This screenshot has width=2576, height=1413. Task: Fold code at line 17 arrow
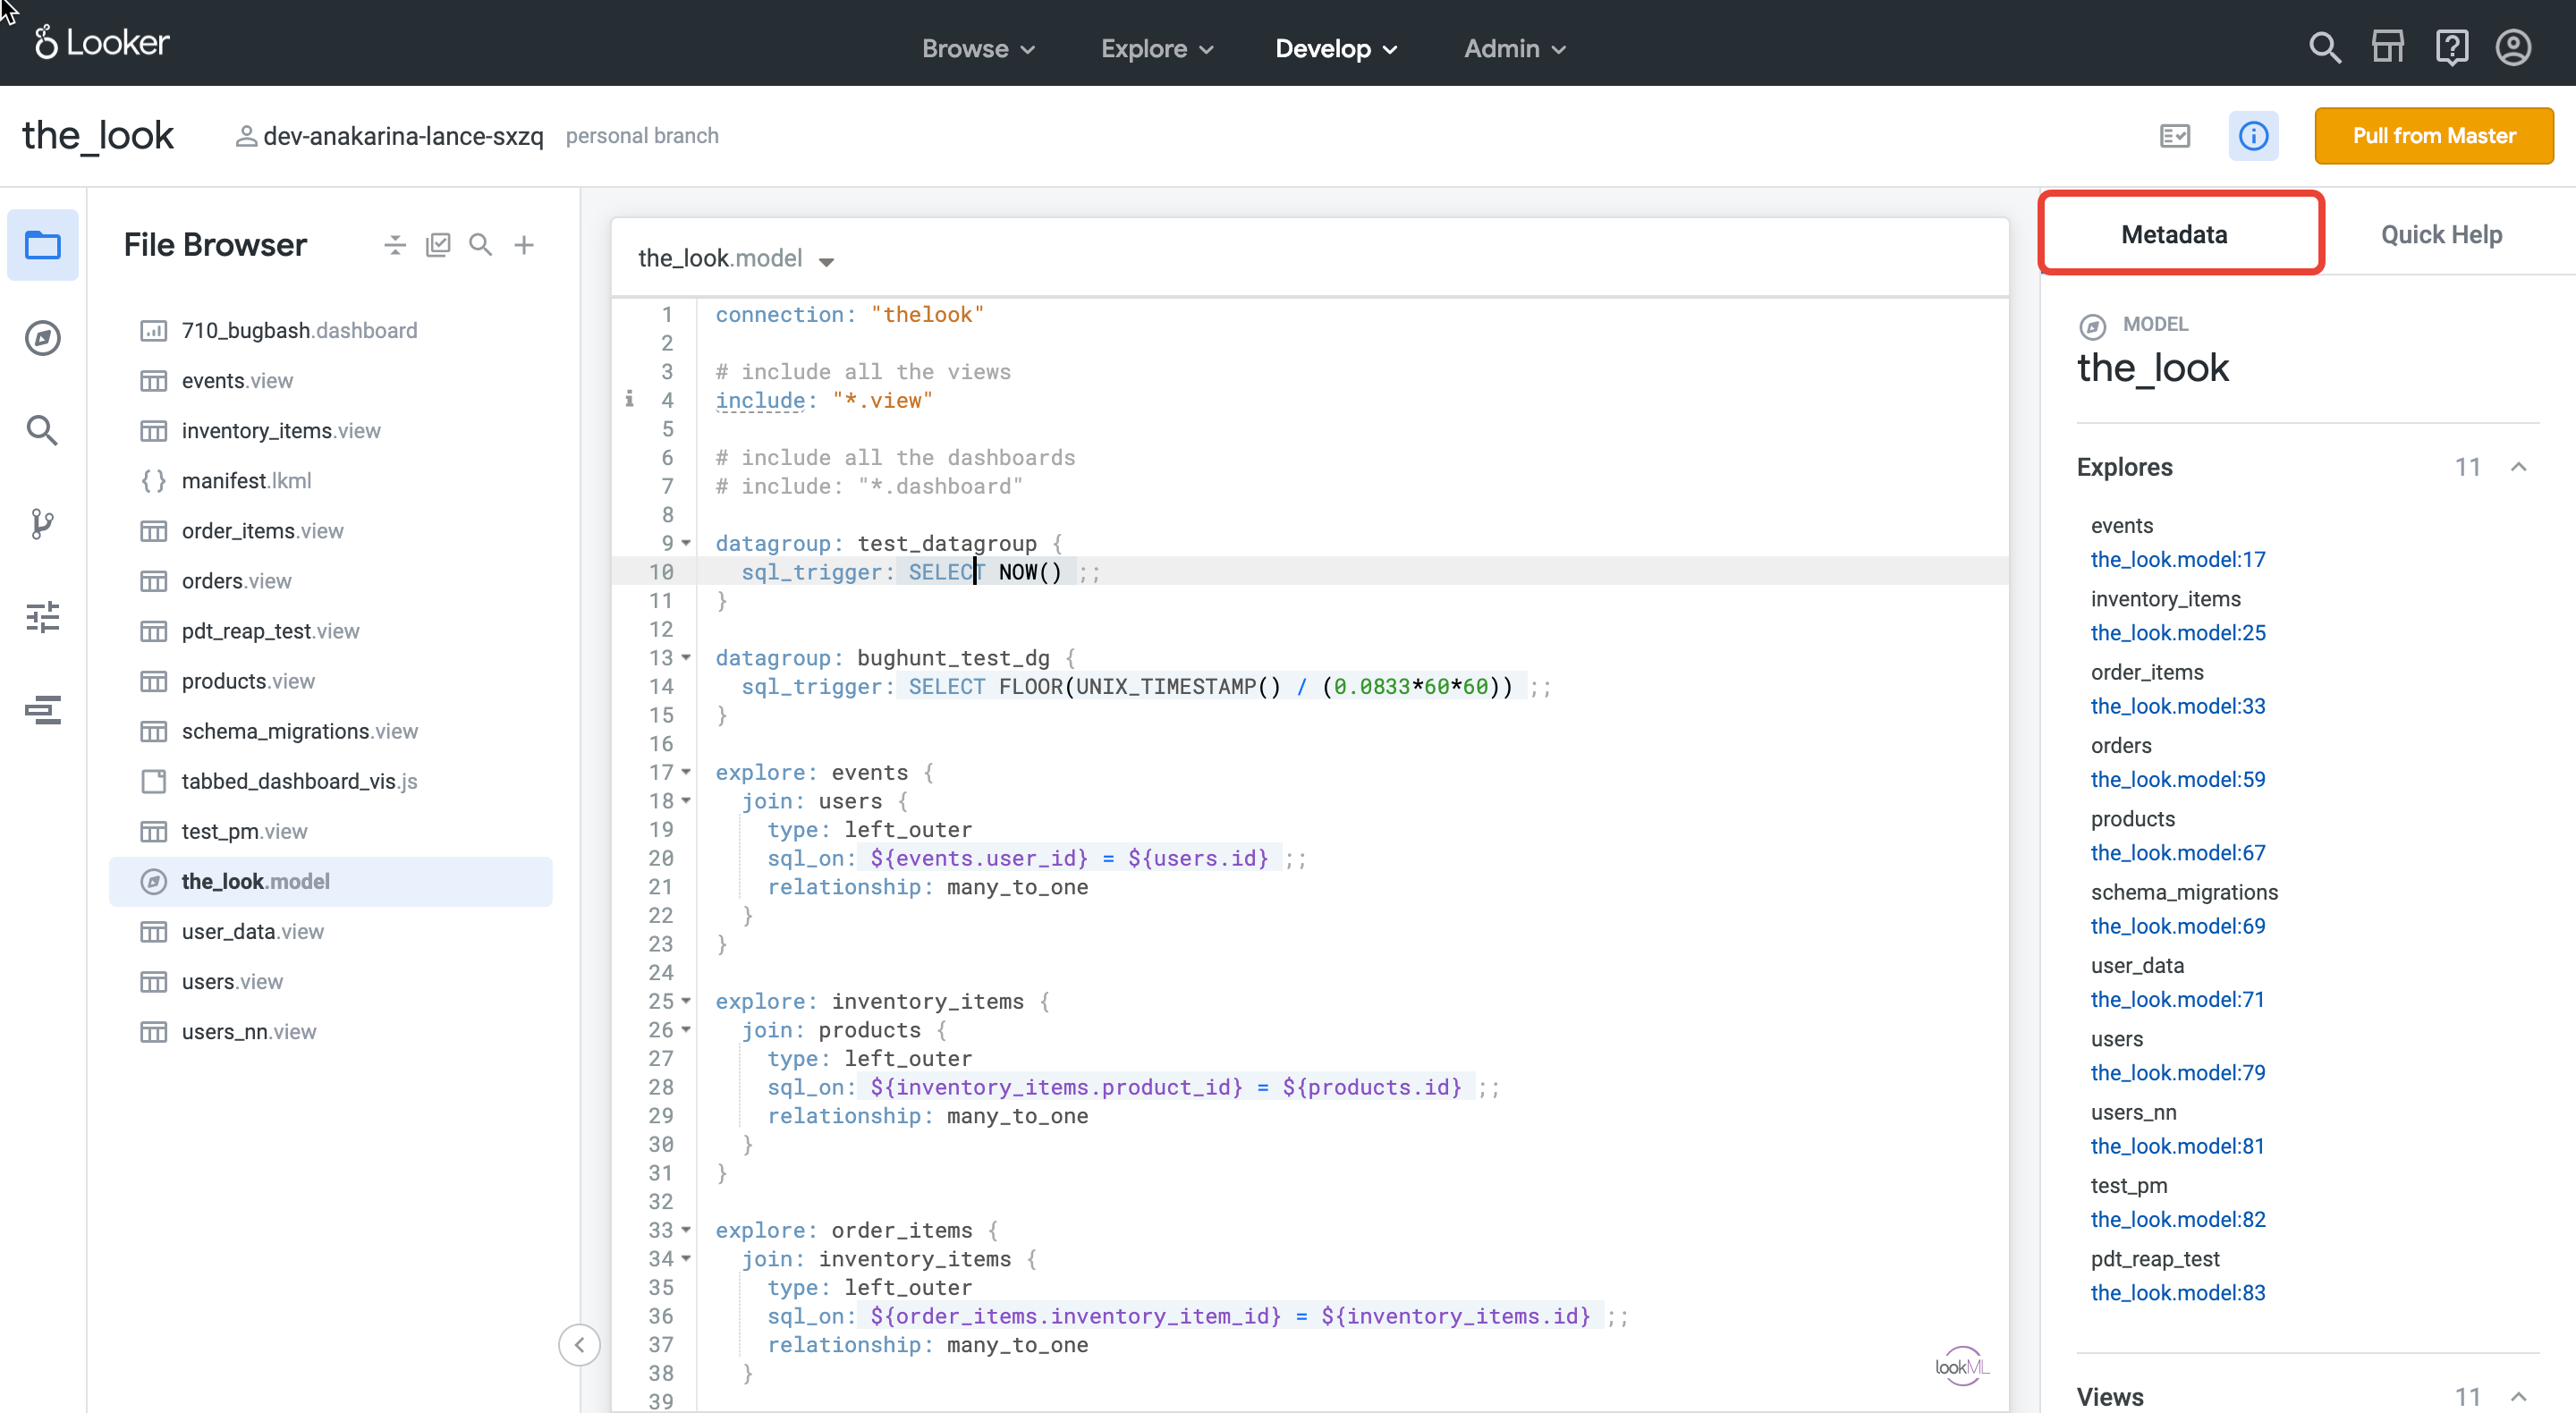(x=687, y=772)
